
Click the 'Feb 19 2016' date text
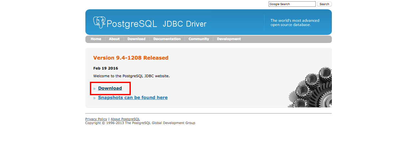106,68
